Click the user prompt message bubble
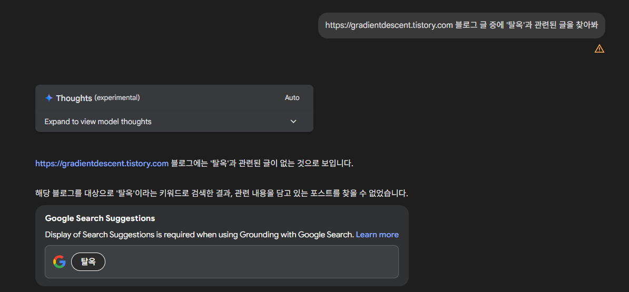The height and width of the screenshot is (292, 629). tap(461, 25)
